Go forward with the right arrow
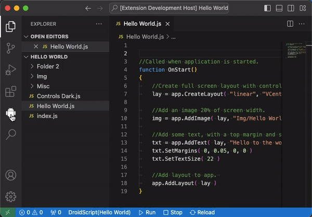Screen dimensions: 312x217 pos(100,8)
